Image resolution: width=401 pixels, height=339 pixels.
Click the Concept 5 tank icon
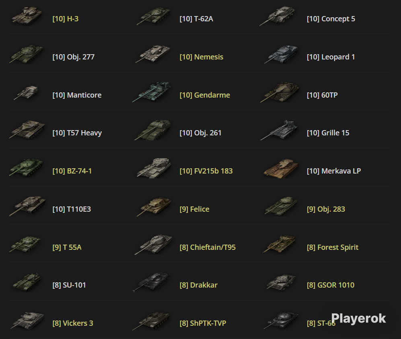coord(278,16)
